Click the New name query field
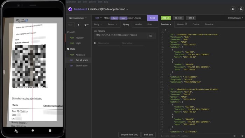The image size is (245, 138). [109, 43]
